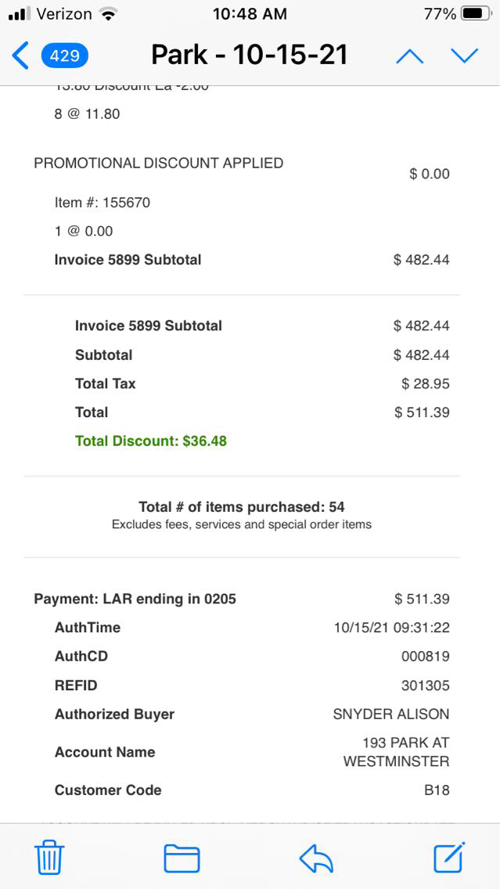Tap the AuthCD value 000819
The width and height of the screenshot is (500, 889).
[x=426, y=657]
